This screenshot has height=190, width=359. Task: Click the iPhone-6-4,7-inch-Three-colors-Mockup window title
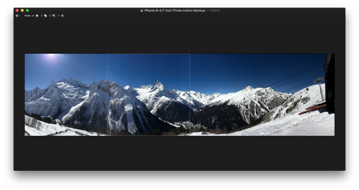coord(175,10)
